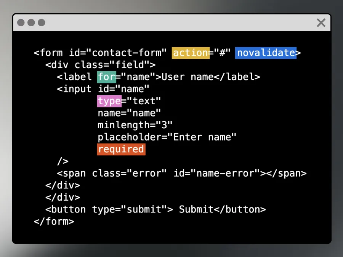Click the yellow-highlighted "action" attribute

pos(191,53)
